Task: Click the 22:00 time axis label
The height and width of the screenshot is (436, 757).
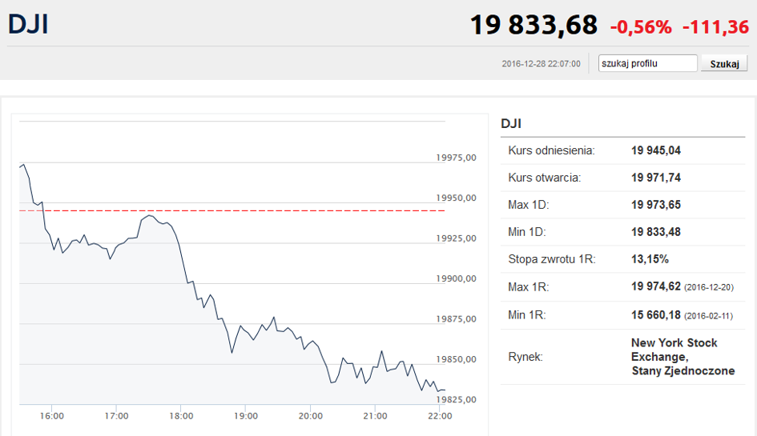Action: 440,416
